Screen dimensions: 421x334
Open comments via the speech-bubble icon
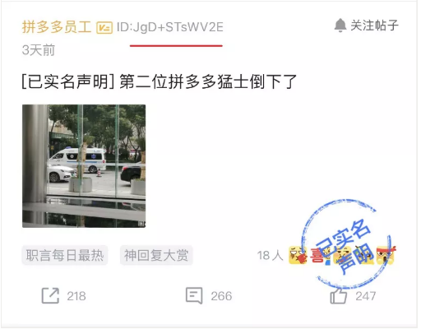[x=194, y=295]
